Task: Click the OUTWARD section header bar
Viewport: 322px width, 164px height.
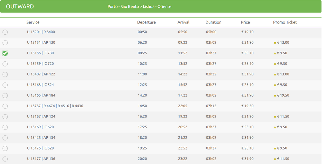Action: click(161, 6)
